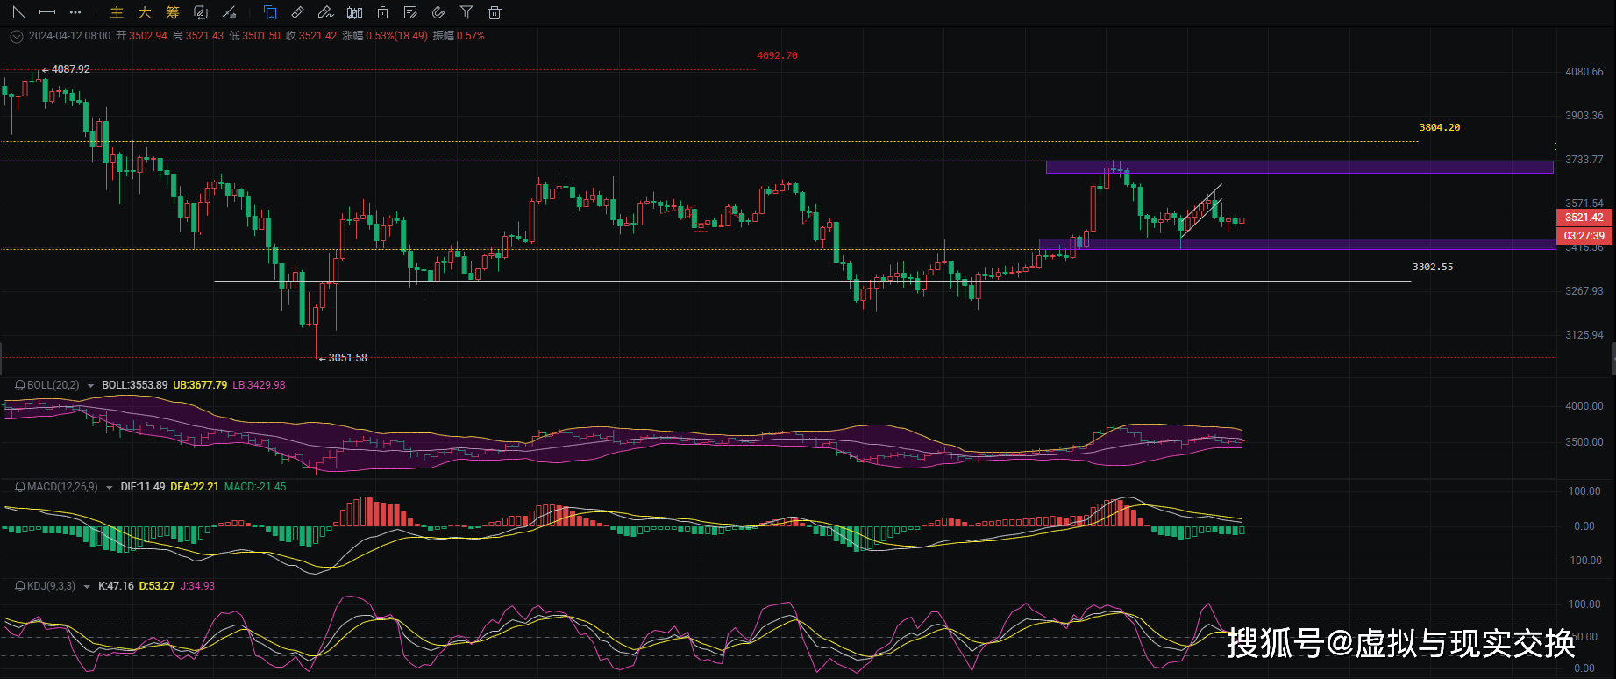Open more drawing tools (three dots)

[x=75, y=12]
